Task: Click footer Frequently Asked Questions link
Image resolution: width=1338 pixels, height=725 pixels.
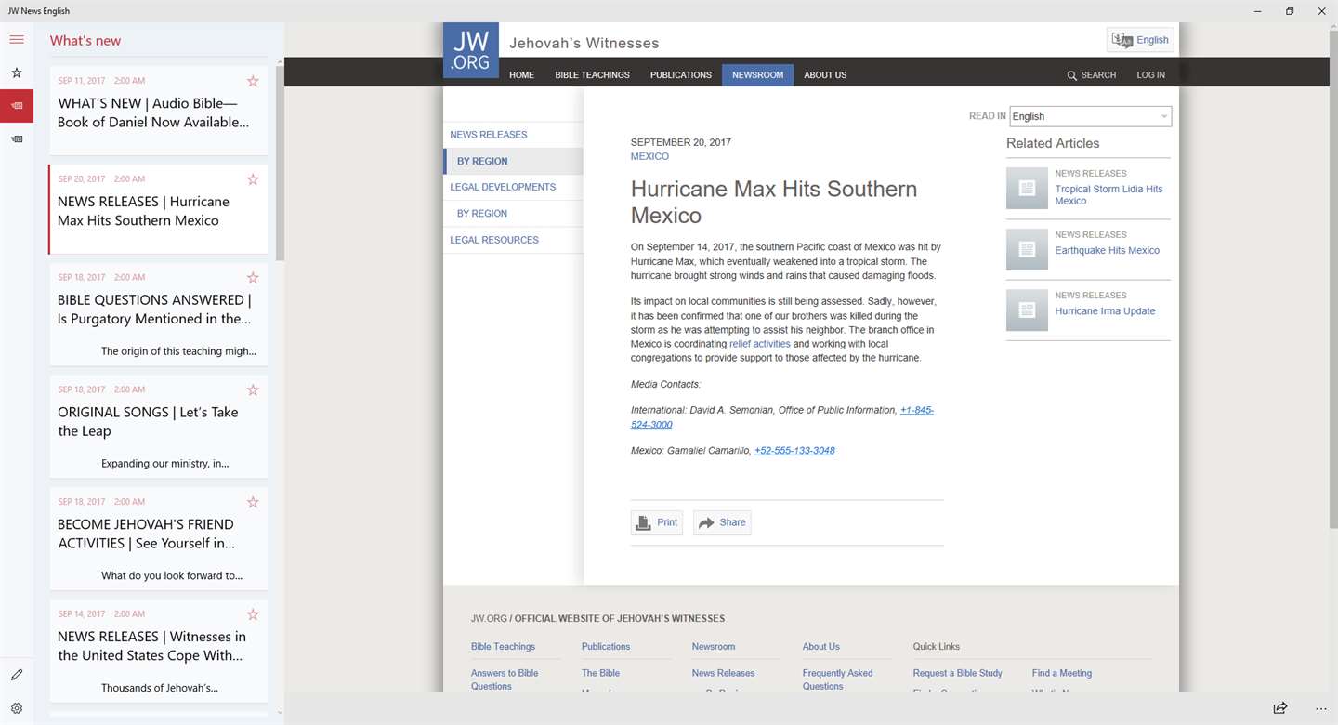Action: 838,679
